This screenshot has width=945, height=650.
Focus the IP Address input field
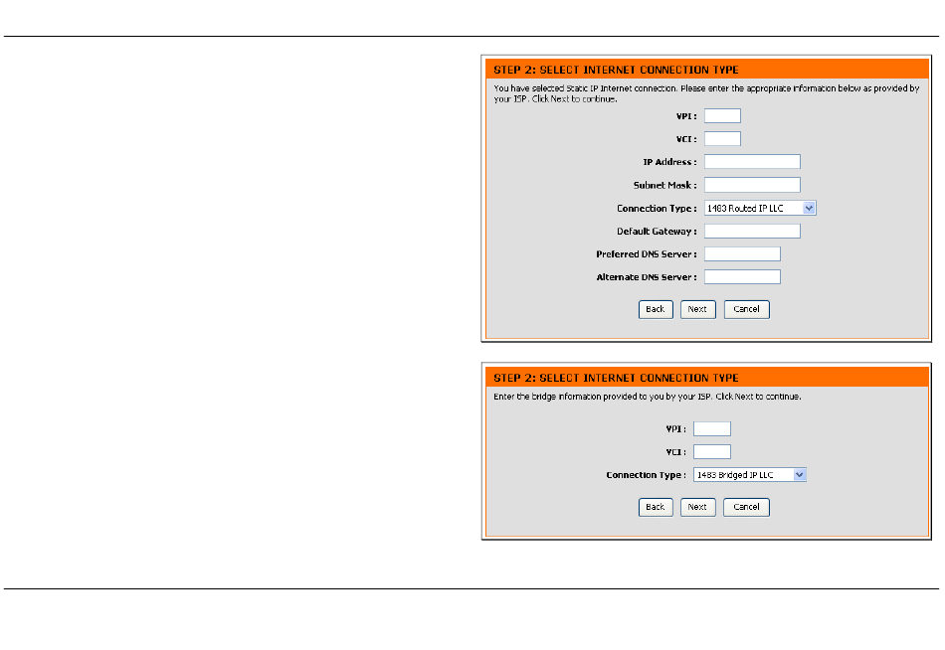(x=752, y=162)
